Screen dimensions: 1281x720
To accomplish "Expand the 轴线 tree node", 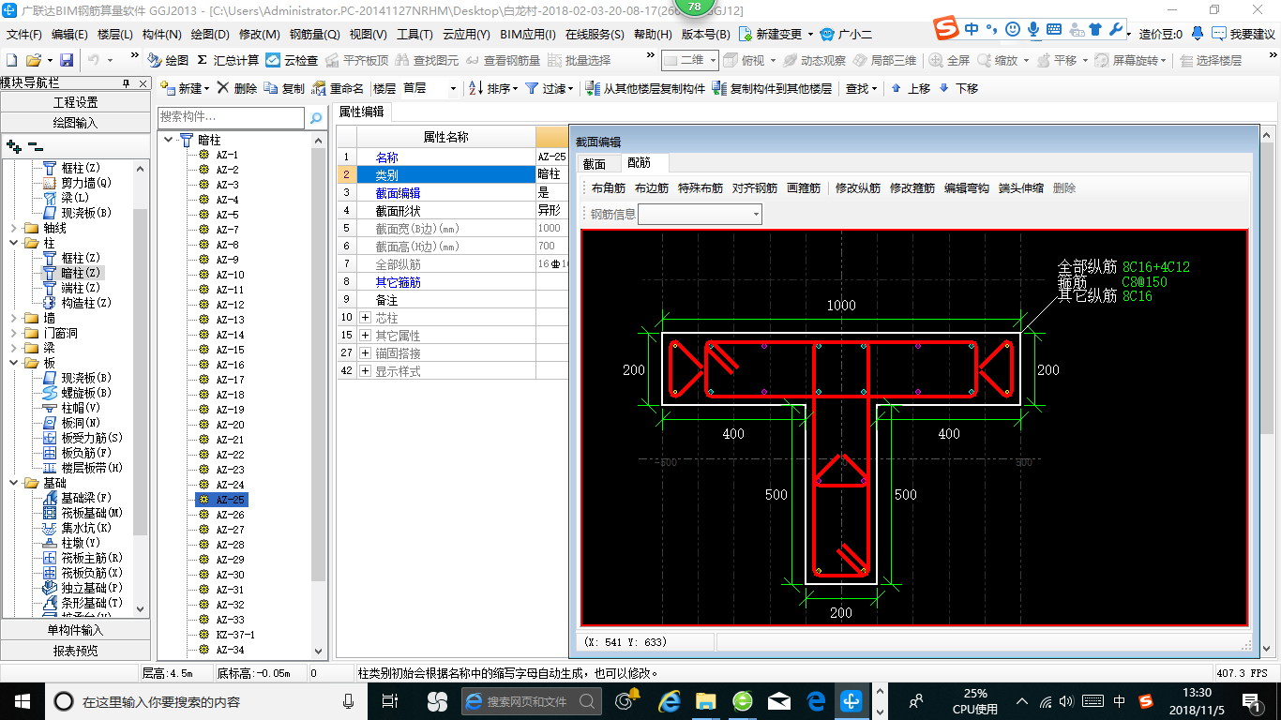I will (x=13, y=228).
